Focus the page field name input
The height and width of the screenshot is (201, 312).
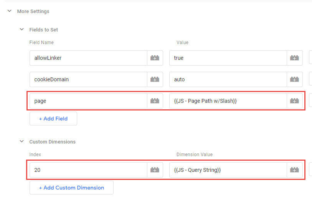88,101
